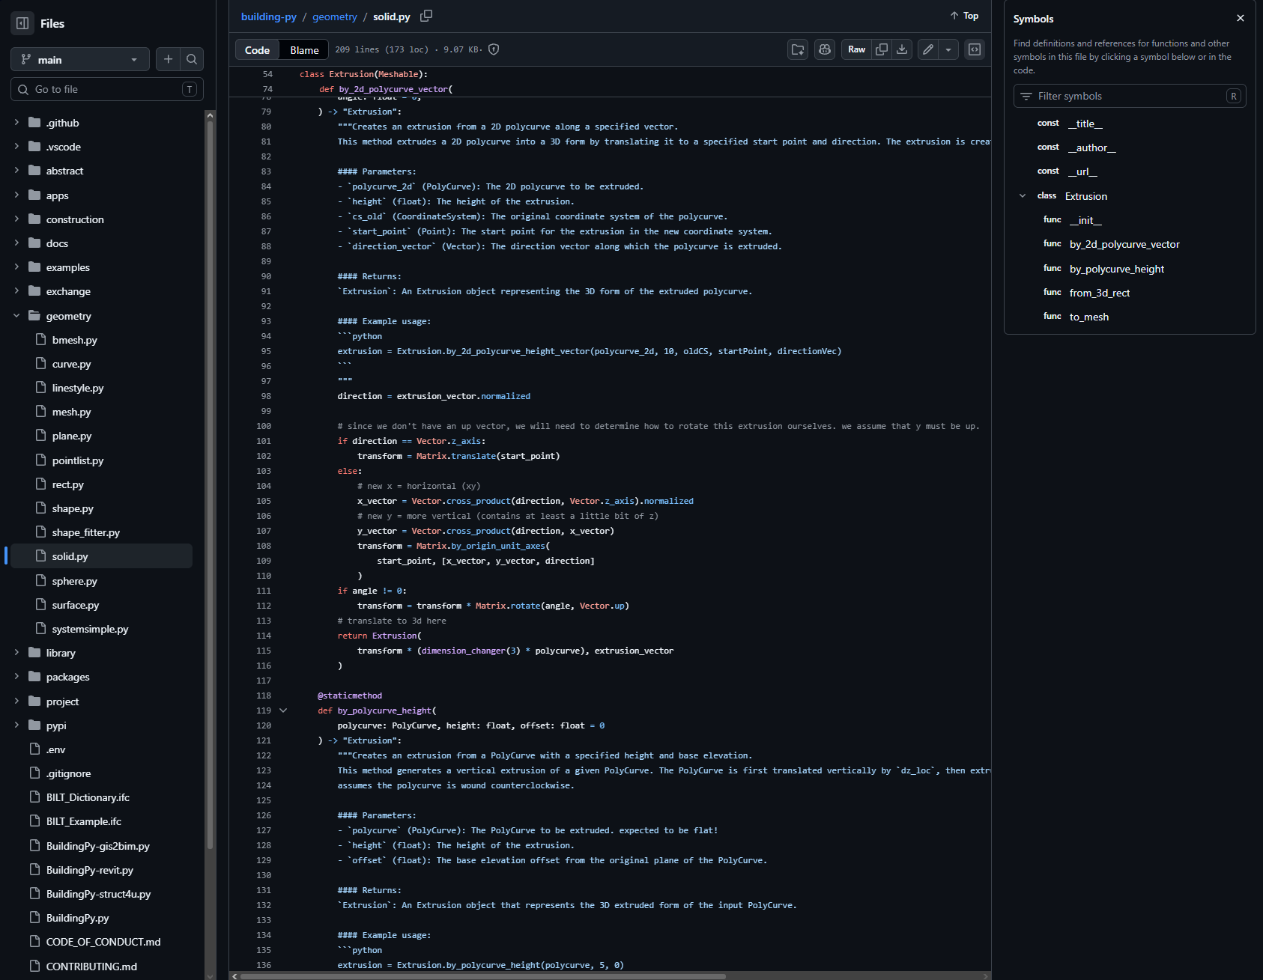Image resolution: width=1263 pixels, height=980 pixels.
Task: Expand the .github folder
Action: click(16, 123)
